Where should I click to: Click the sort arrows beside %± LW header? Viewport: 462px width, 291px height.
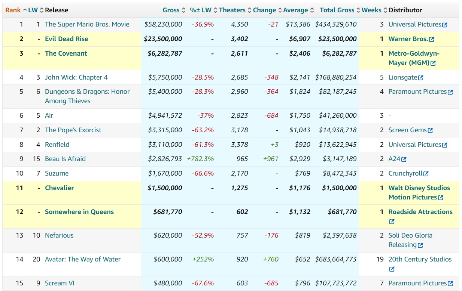point(215,10)
